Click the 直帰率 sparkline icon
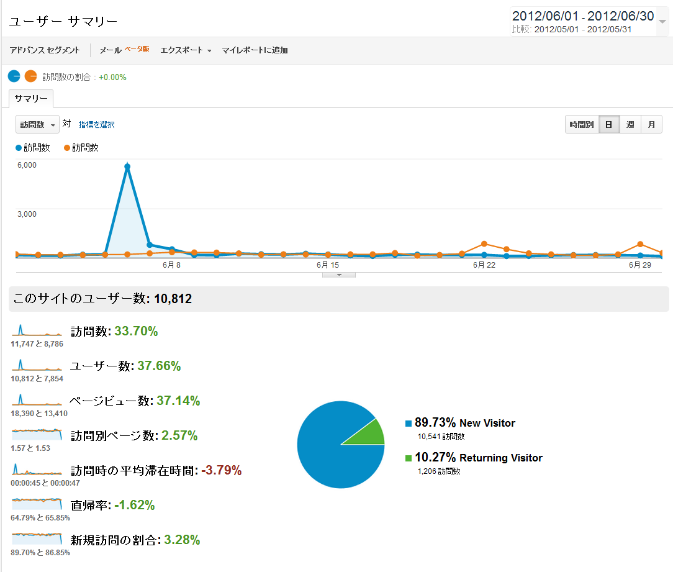This screenshot has width=673, height=572. point(37,504)
